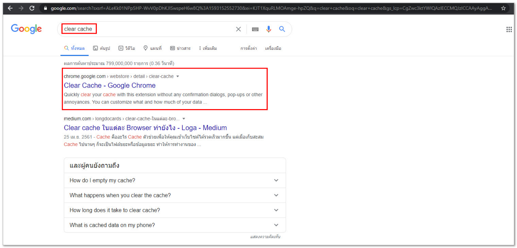This screenshot has height=248, width=517.
Task: Click the browser forward arrow
Action: tap(21, 8)
